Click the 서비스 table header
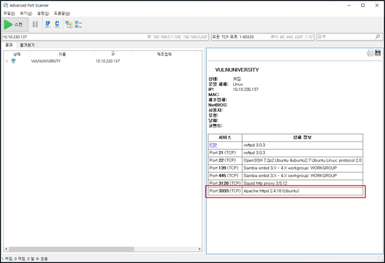The width and height of the screenshot is (385, 263). coord(225,137)
